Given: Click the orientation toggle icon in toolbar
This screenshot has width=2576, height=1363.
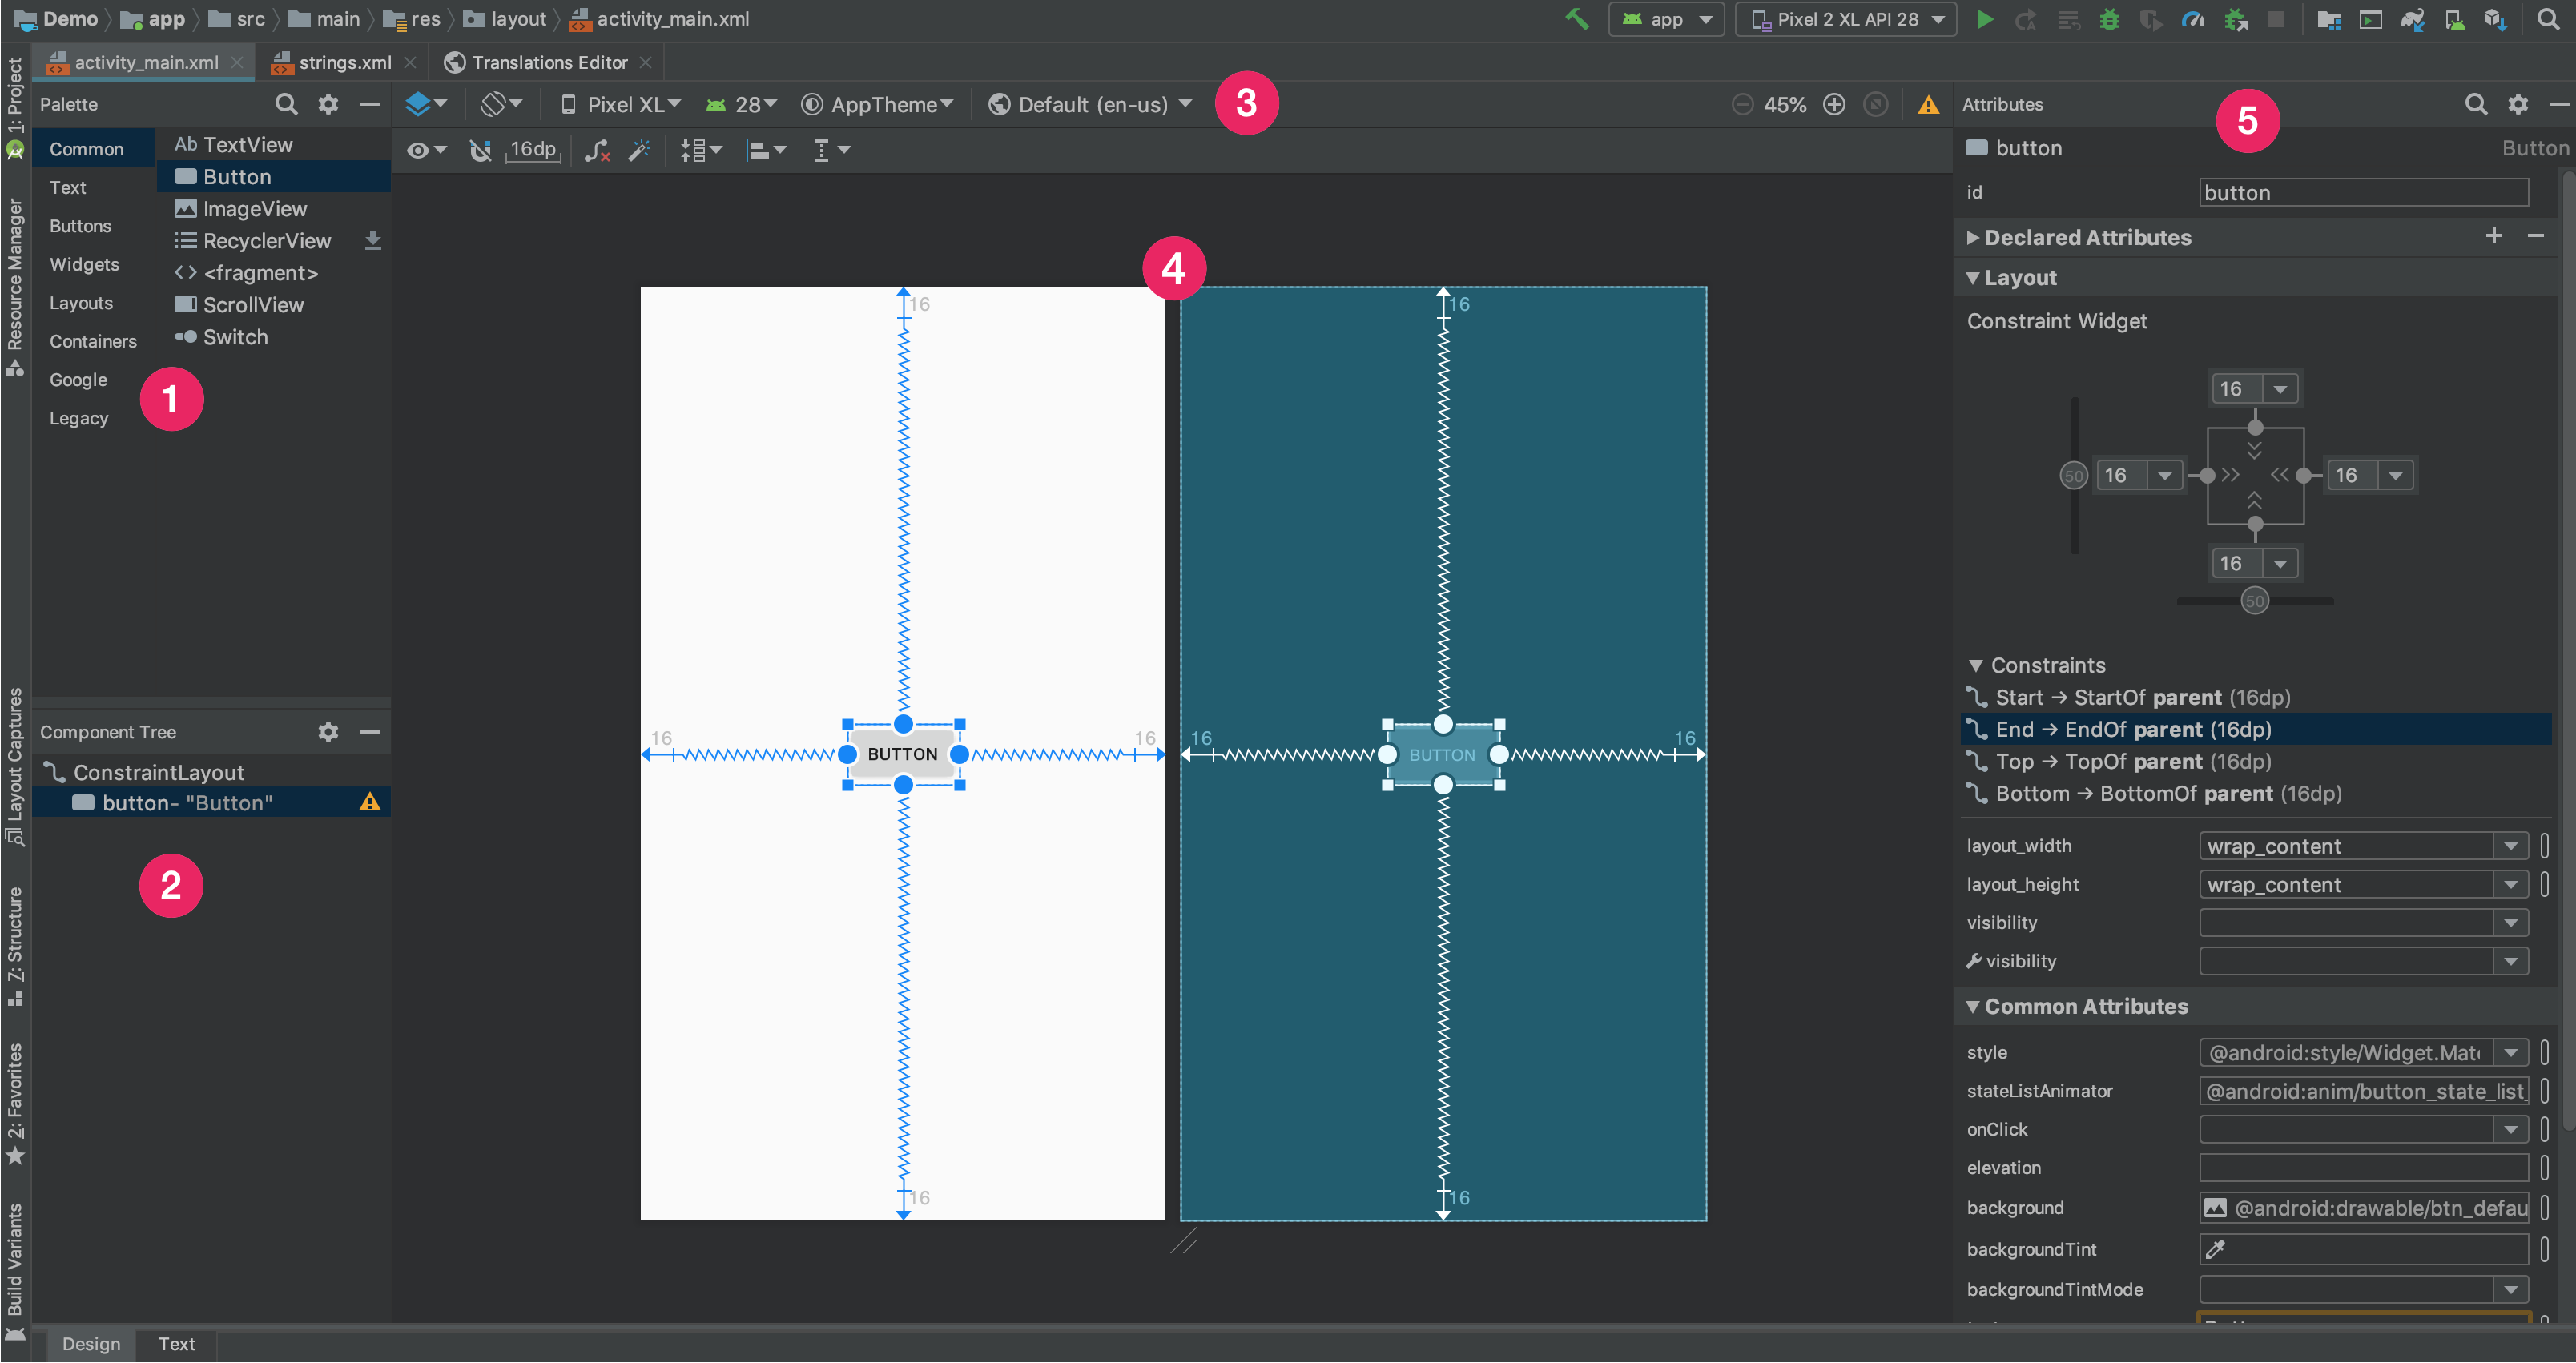Looking at the screenshot, I should (501, 104).
